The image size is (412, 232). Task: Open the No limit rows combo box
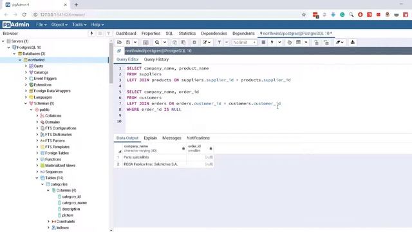pyautogui.click(x=244, y=43)
